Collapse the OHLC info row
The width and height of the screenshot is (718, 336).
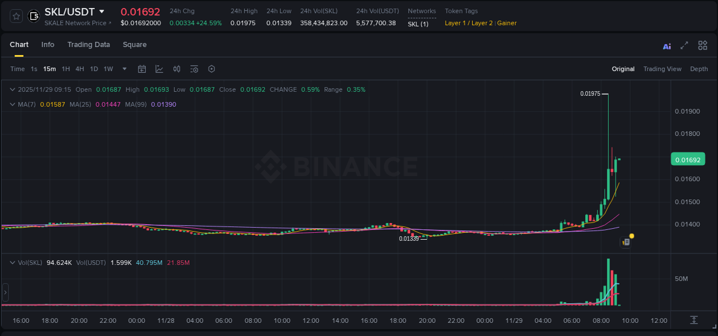[x=12, y=89]
